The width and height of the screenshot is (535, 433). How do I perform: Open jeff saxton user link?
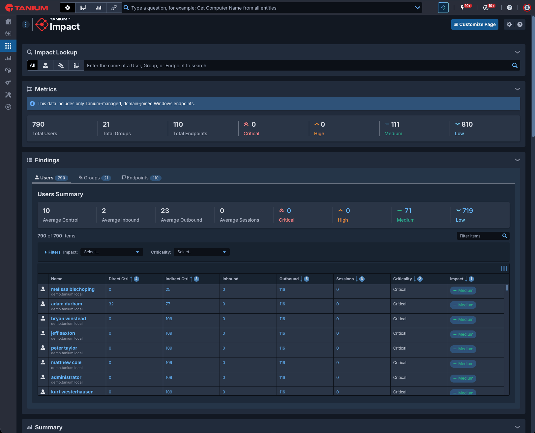tap(63, 333)
